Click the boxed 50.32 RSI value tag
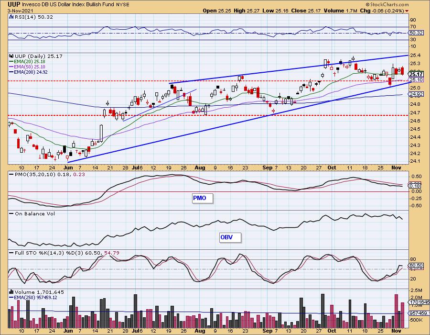The height and width of the screenshot is (335, 430). [x=416, y=33]
